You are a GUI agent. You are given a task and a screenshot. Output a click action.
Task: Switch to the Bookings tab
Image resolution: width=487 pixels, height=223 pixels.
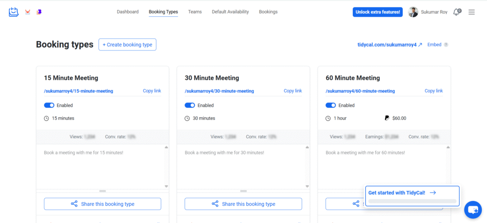pos(268,12)
